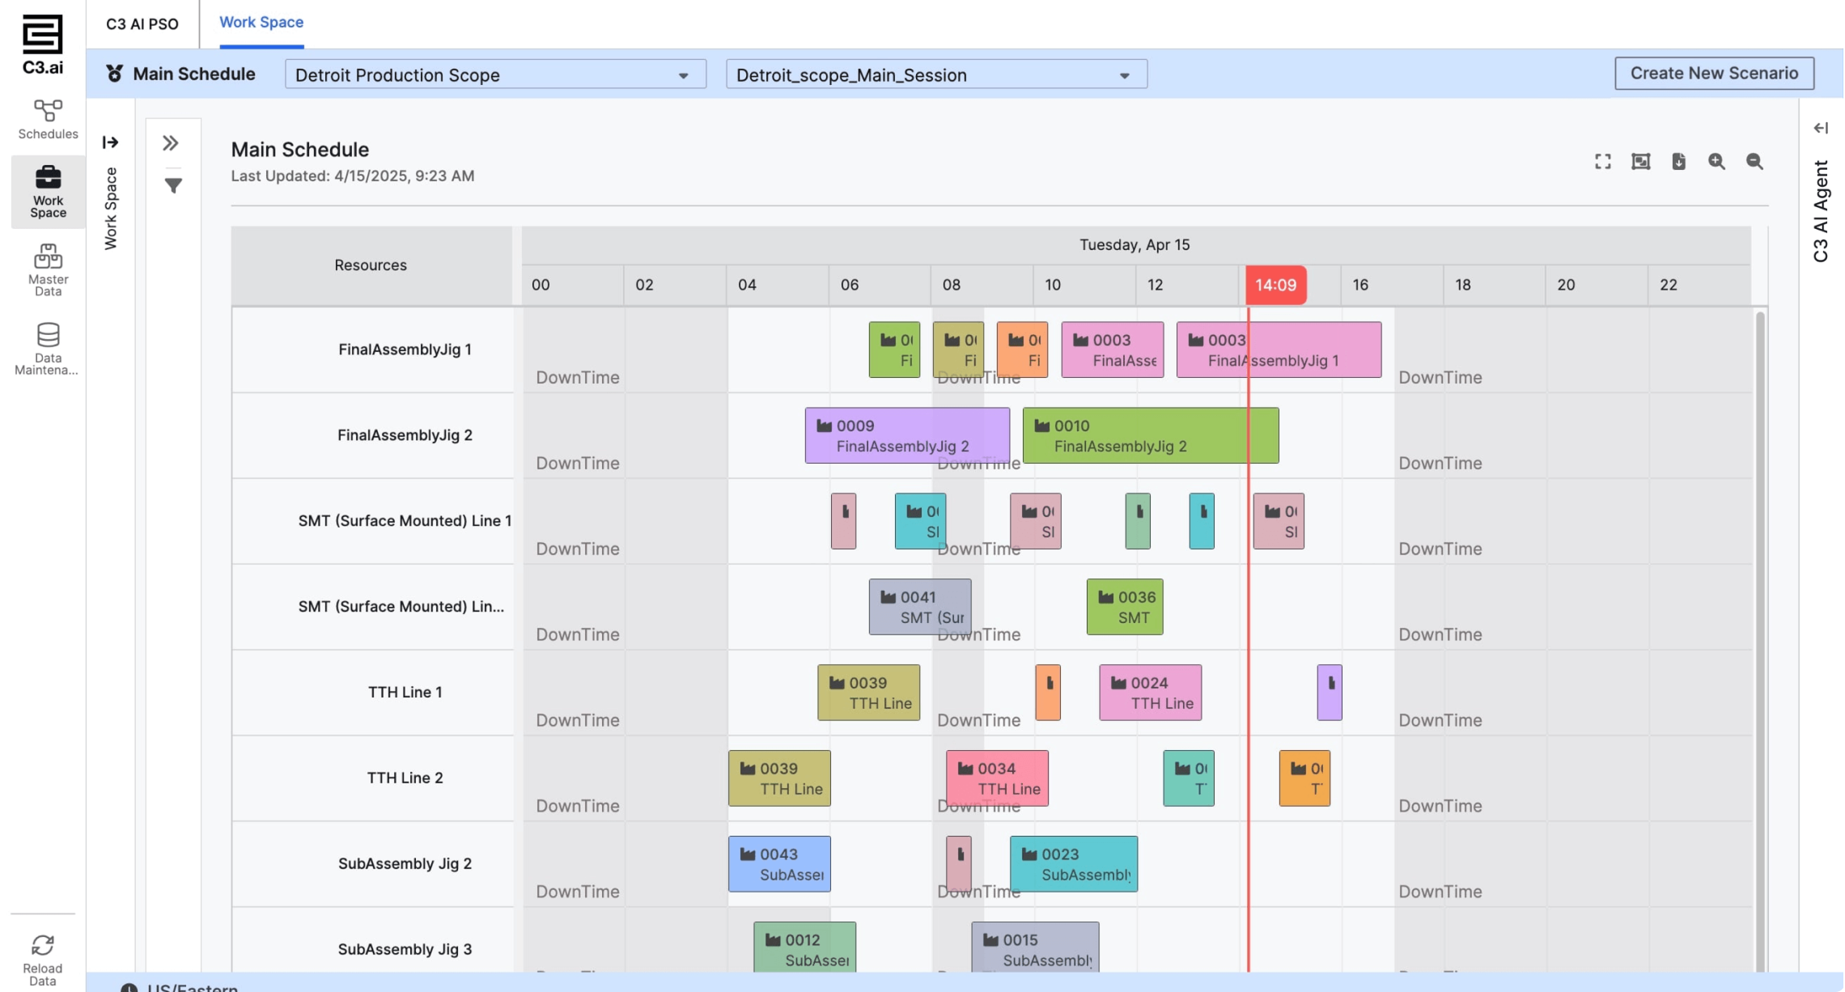The height and width of the screenshot is (992, 1845).
Task: Open the Master Data section
Action: point(48,270)
